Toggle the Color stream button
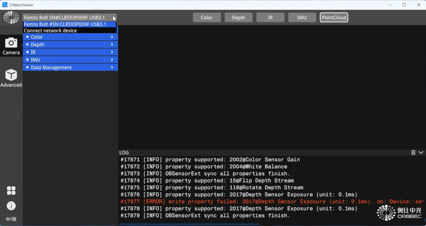The image size is (426, 226). point(206,17)
